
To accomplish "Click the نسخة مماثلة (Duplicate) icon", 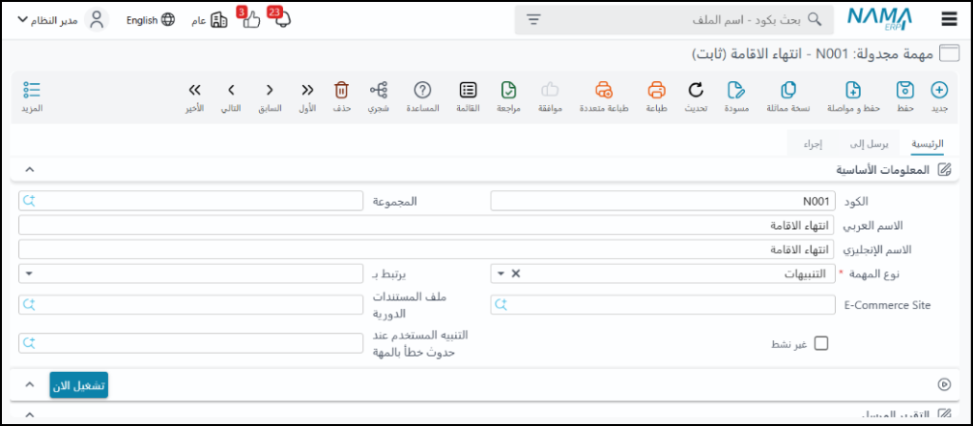I will click(787, 91).
